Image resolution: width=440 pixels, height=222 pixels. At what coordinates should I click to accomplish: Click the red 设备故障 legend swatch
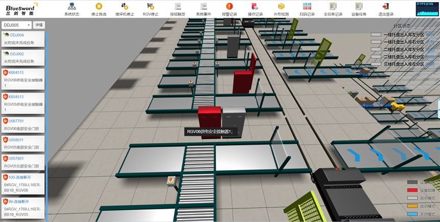pyautogui.click(x=412, y=190)
